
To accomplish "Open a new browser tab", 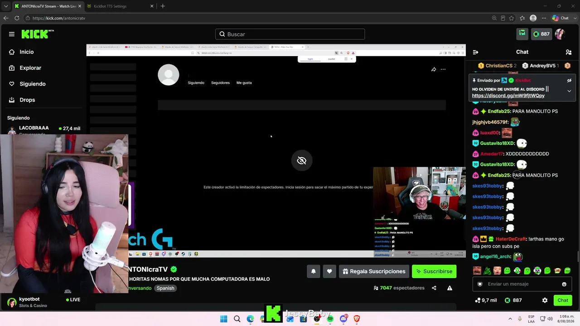I will (163, 6).
